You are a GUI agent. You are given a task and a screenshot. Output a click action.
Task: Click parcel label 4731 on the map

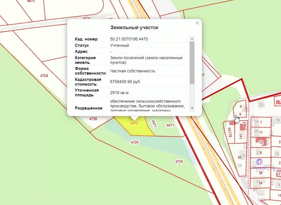pos(87,18)
